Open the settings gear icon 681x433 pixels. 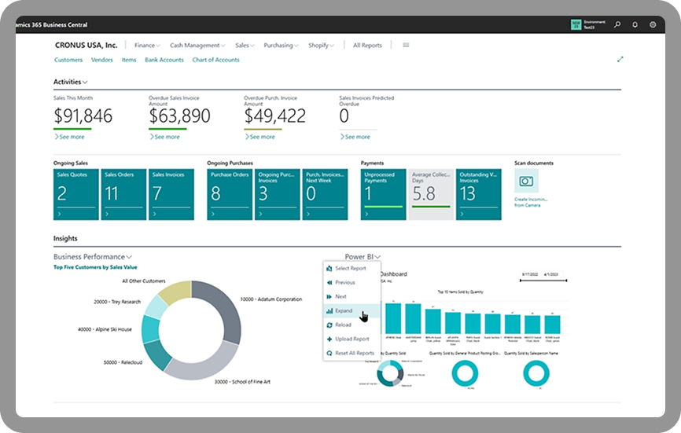point(653,24)
